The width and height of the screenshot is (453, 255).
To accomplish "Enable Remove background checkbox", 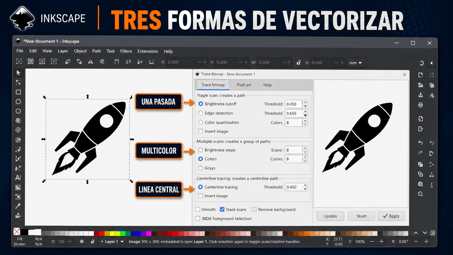I will [x=254, y=209].
